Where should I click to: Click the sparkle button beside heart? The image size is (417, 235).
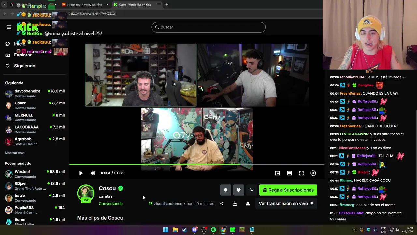(252, 190)
